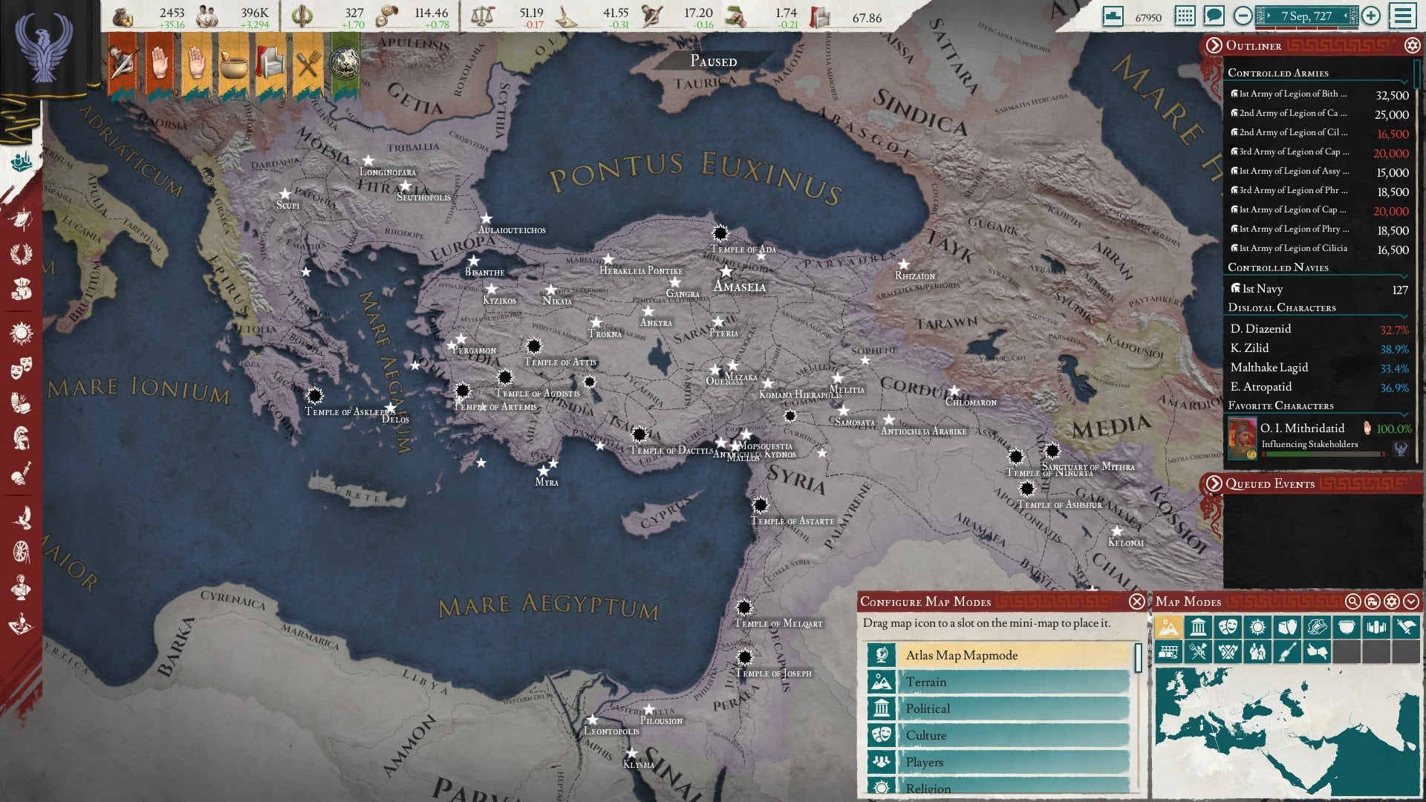The height and width of the screenshot is (802, 1426).
Task: Select the Culture masks map mode slot
Action: pos(1228,627)
